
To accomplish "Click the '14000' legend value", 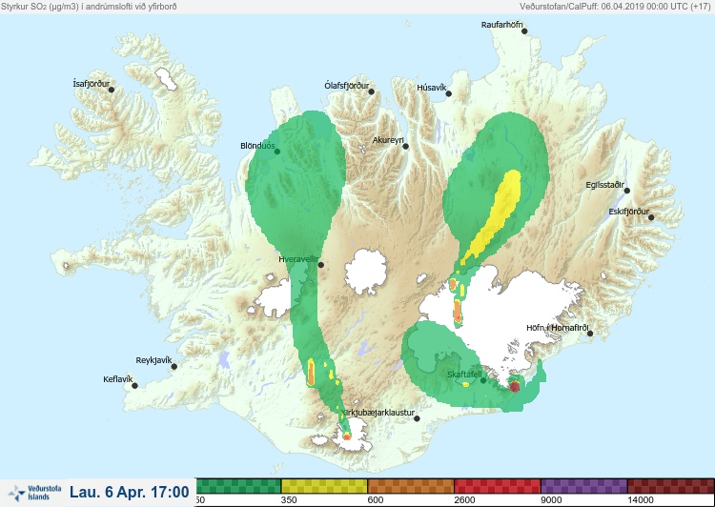I will pyautogui.click(x=641, y=500).
